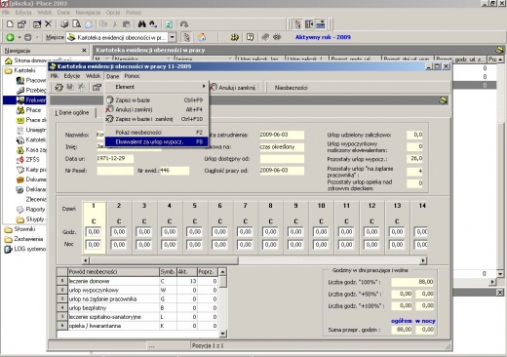Click the Anuluj i zamknij button

pyautogui.click(x=233, y=88)
